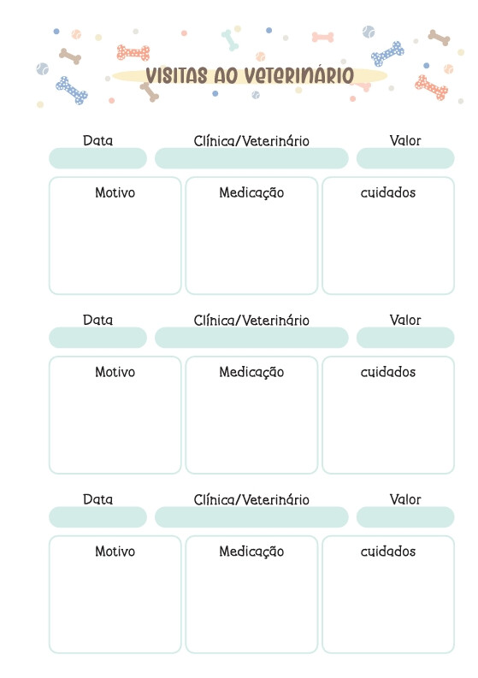The height and width of the screenshot is (678, 478).
Task: Click the third Valor input field
Action: click(405, 517)
